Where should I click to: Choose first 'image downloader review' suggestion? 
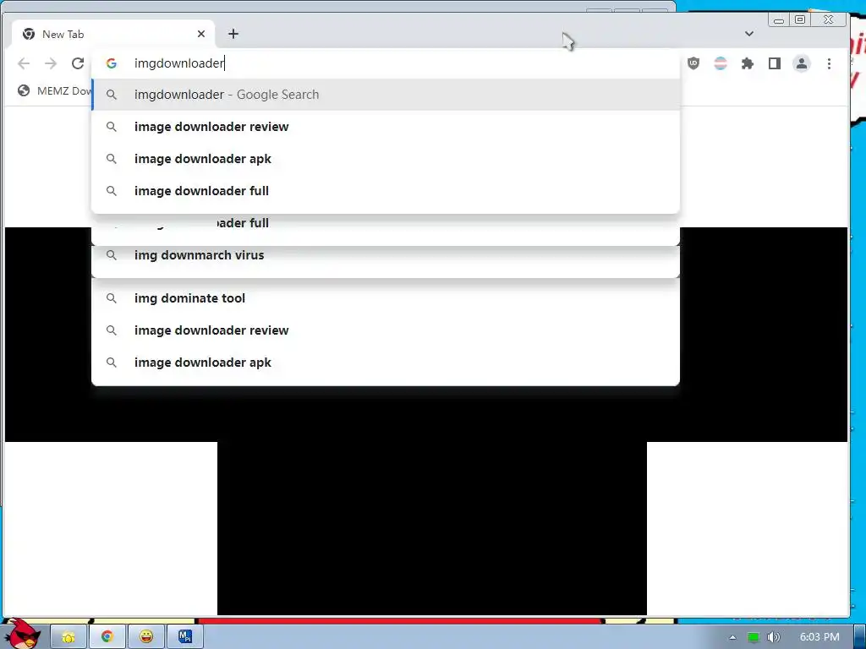pyautogui.click(x=386, y=127)
